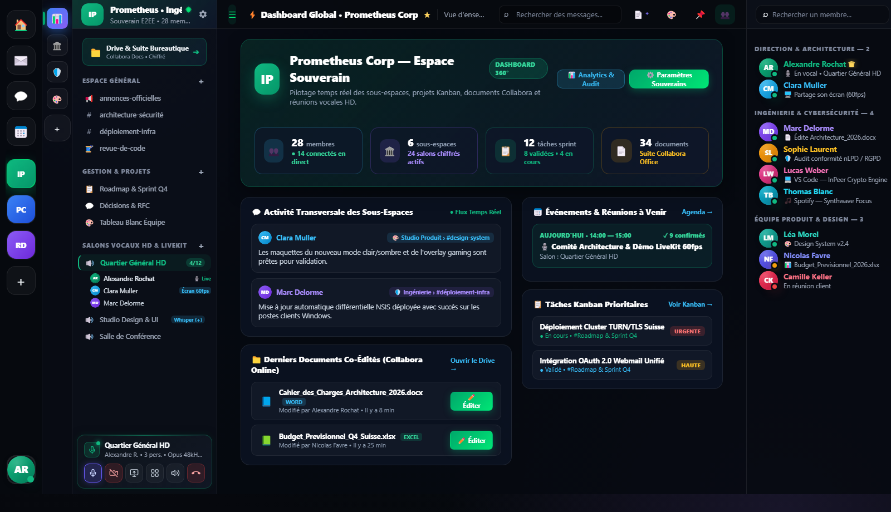The width and height of the screenshot is (891, 512).
Task: Join the Studio Design & UI voice room
Action: (x=145, y=320)
